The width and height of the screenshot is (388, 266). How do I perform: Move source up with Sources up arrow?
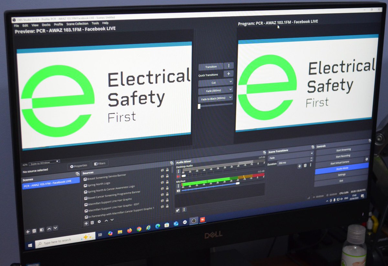(x=106, y=221)
